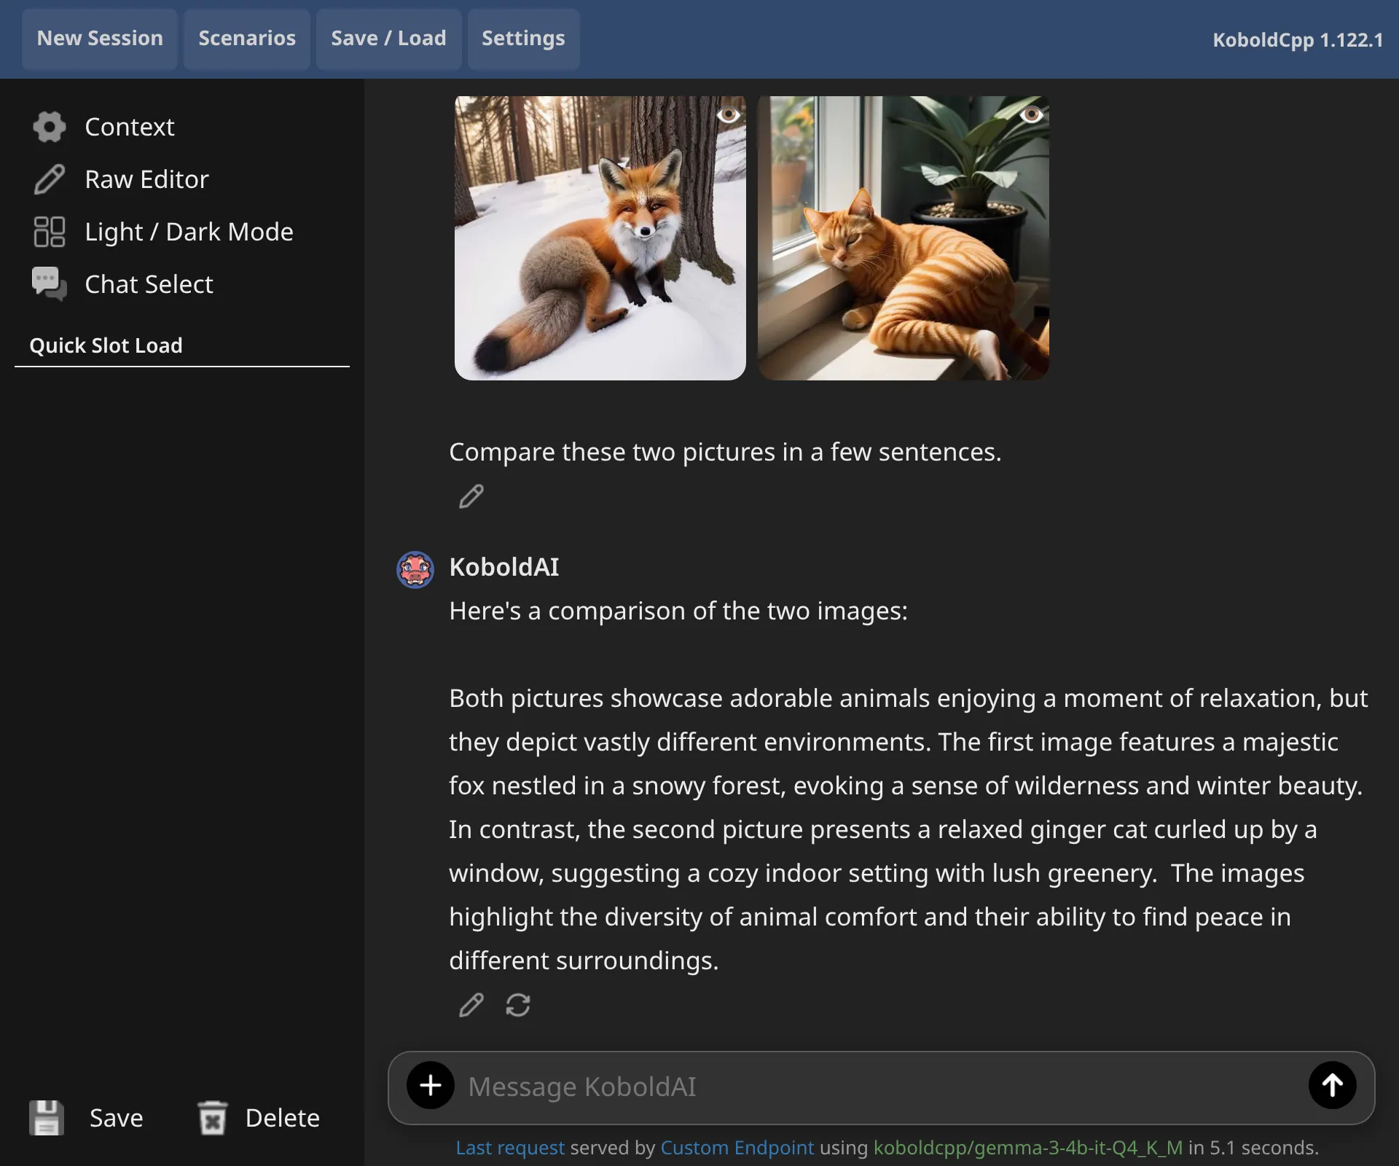Open Chat Select speech bubble icon
1399x1166 pixels.
click(49, 284)
